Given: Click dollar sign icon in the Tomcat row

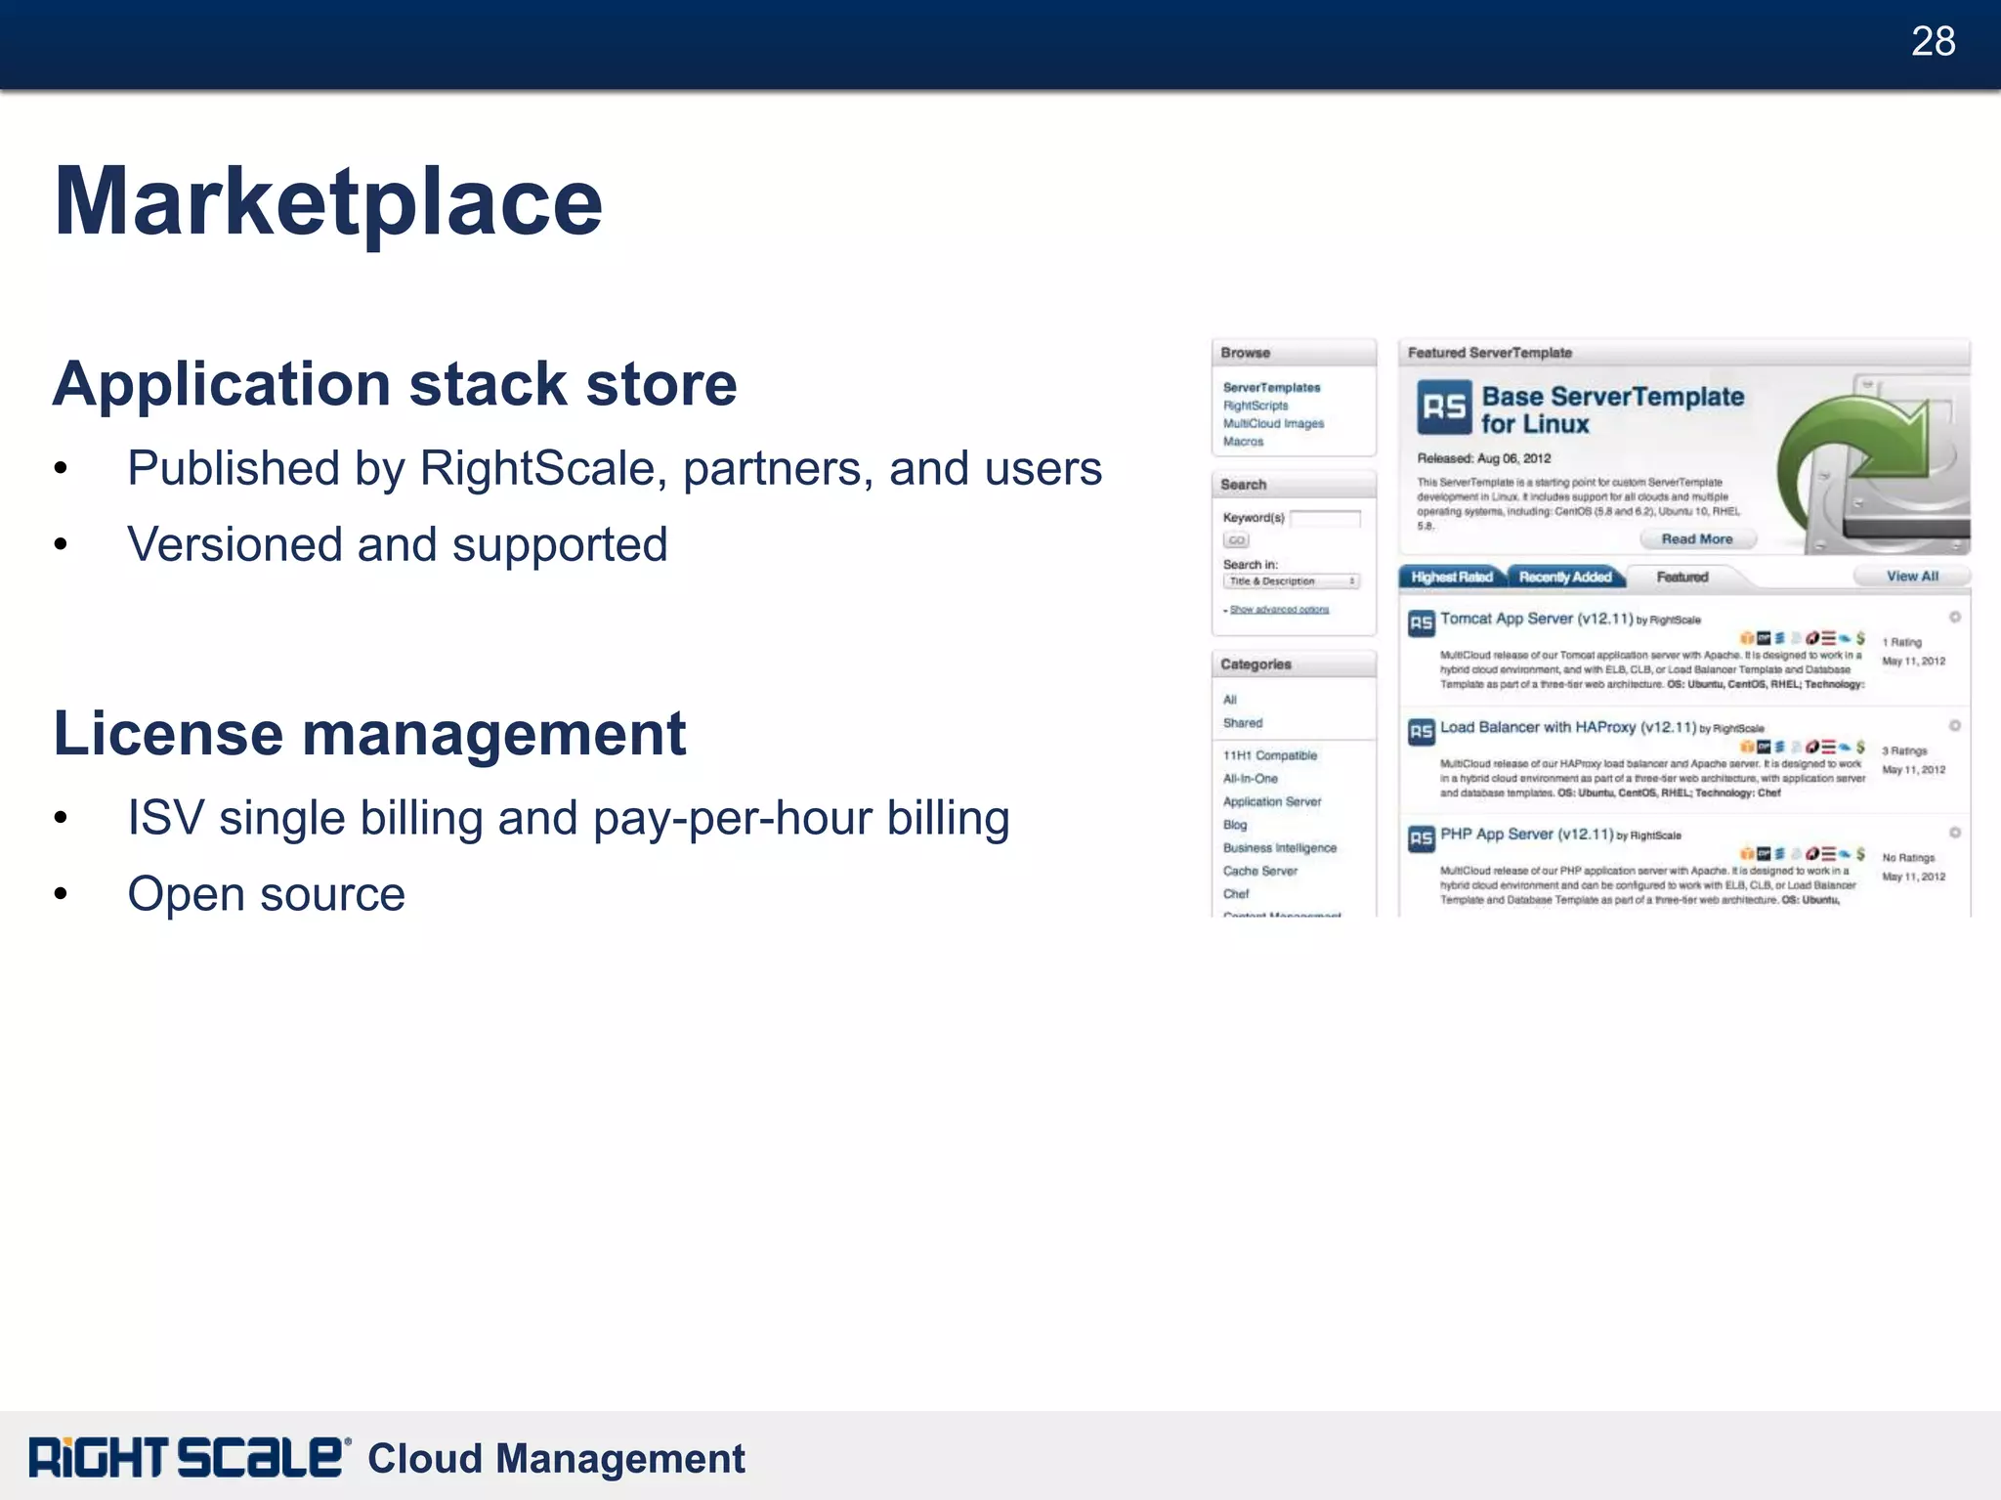Looking at the screenshot, I should pos(1860,638).
